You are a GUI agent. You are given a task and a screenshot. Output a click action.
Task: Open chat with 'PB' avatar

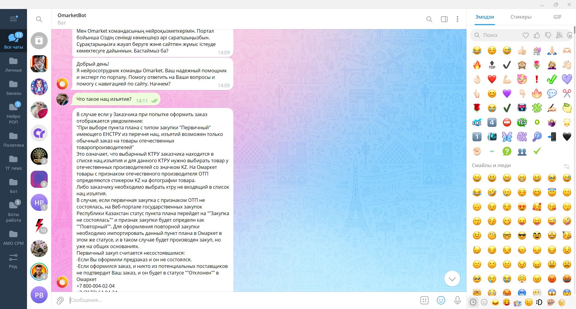(x=39, y=295)
